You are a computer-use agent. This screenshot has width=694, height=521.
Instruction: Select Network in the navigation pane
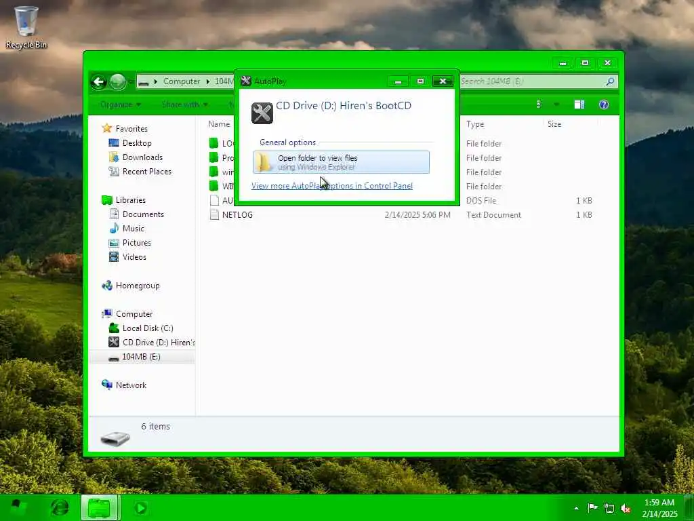(x=131, y=385)
